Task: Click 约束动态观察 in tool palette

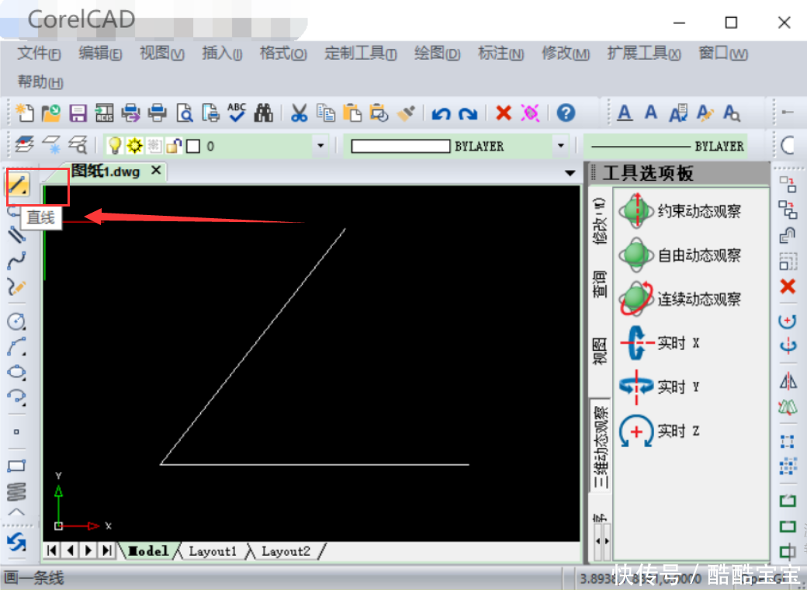Action: click(680, 210)
